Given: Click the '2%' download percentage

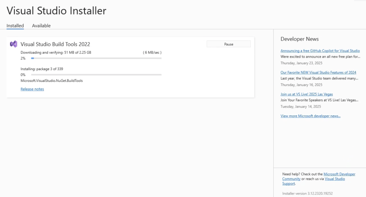Looking at the screenshot, I should (23, 58).
